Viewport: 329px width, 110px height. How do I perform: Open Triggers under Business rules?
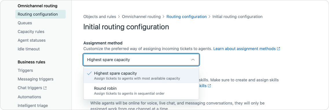[x=25, y=71]
